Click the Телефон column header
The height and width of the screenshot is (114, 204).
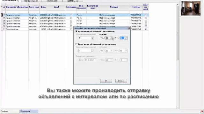[136, 7]
